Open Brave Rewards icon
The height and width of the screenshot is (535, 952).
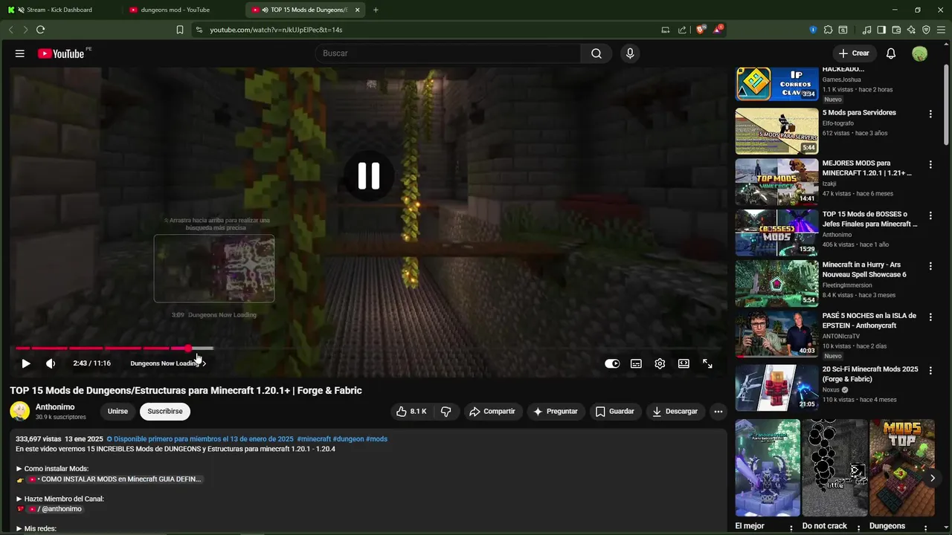[718, 30]
